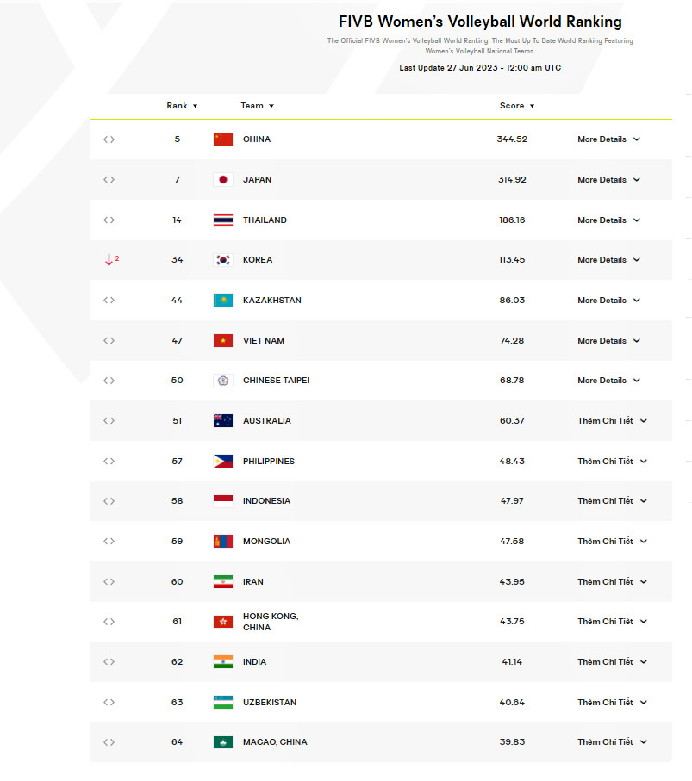
Task: Click the Thailand flag icon
Action: pyautogui.click(x=223, y=220)
